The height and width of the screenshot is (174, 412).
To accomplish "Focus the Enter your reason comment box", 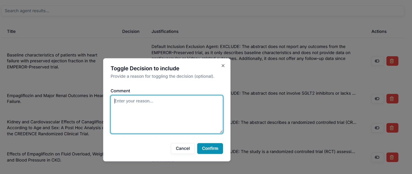I will (x=167, y=114).
